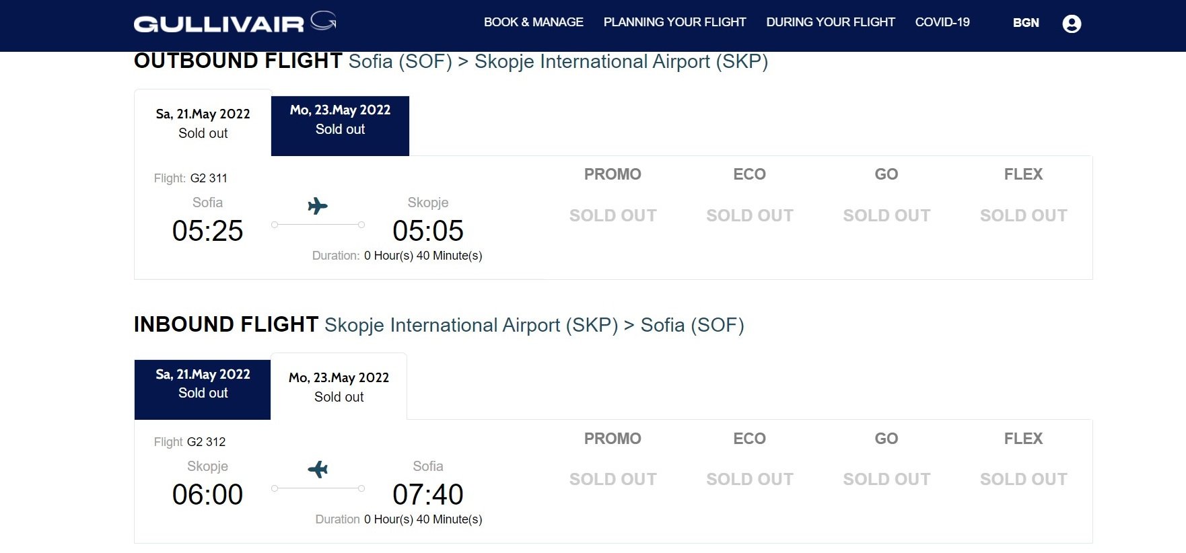The width and height of the screenshot is (1186, 553).
Task: Open the Planning Your Flight menu
Action: coord(674,22)
